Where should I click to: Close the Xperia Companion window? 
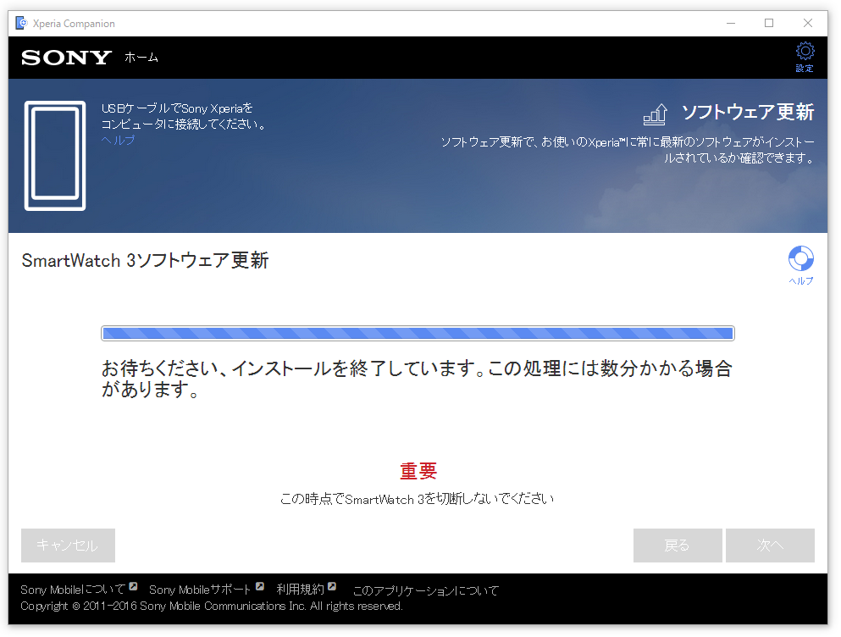pyautogui.click(x=808, y=23)
